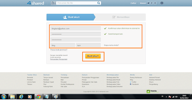
Task: Open Windows Explorer from the taskbar
Action: (12, 97)
